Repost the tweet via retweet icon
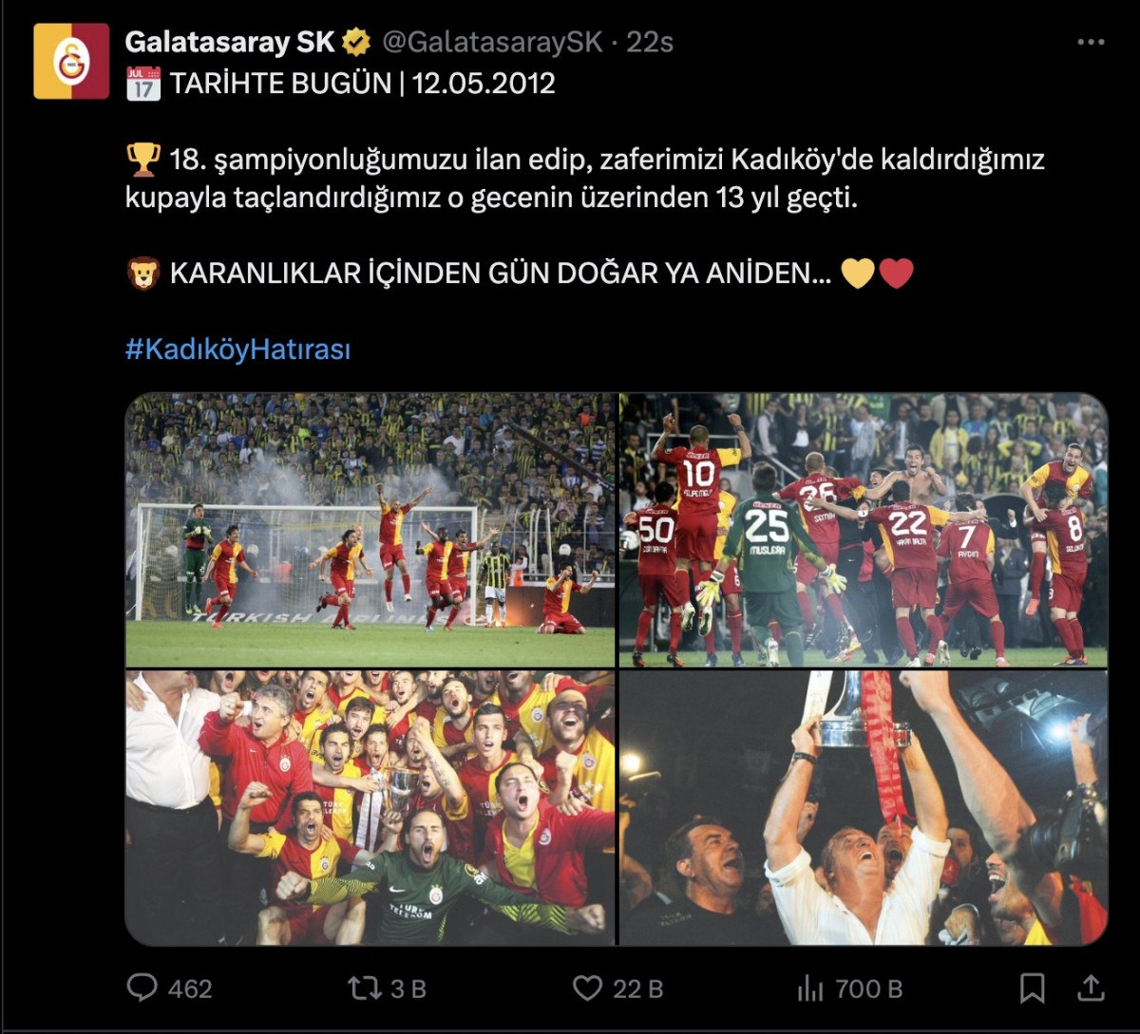This screenshot has width=1140, height=1034. pos(364,988)
